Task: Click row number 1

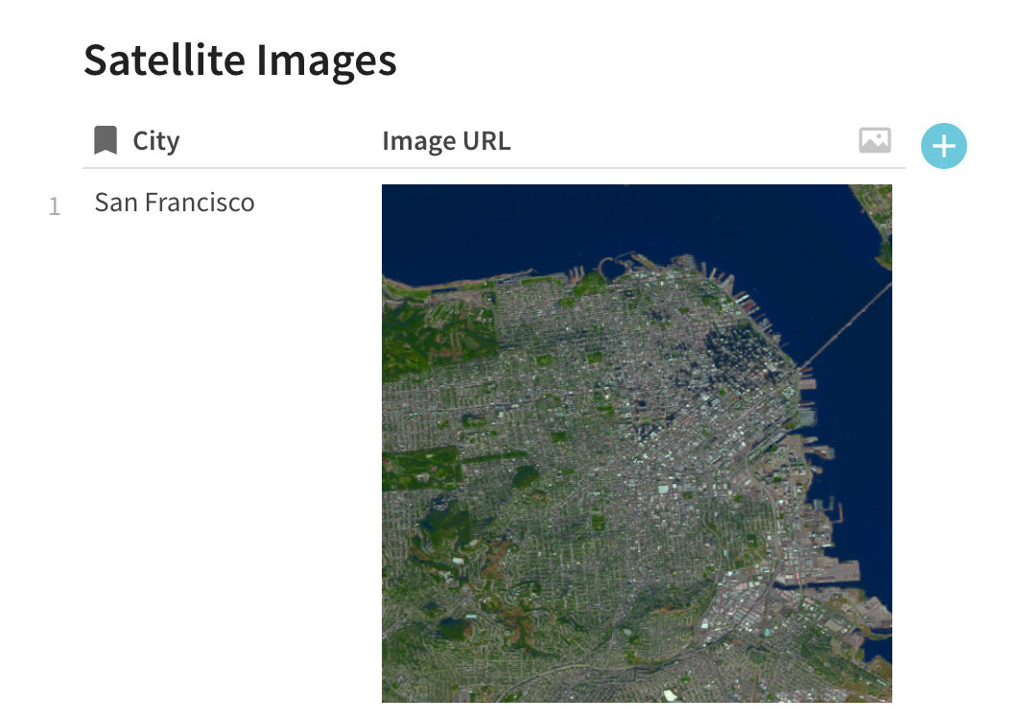Action: pos(55,205)
